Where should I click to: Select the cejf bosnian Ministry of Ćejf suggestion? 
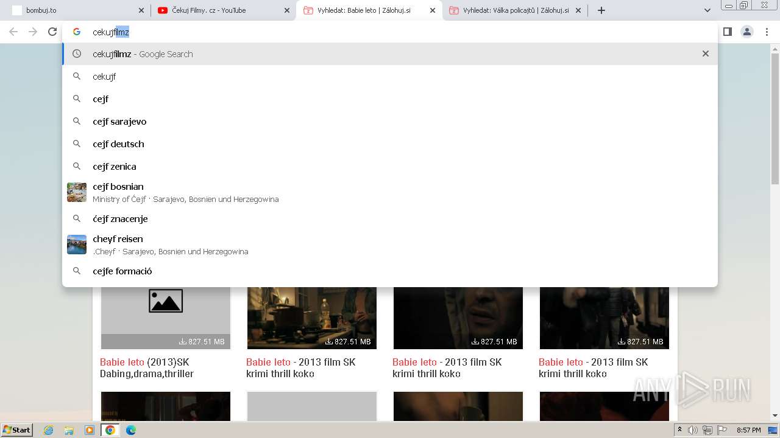coord(390,192)
